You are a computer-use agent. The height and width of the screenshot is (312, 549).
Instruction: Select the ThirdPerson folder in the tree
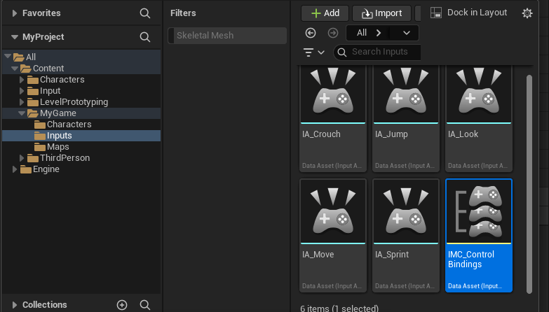point(65,158)
